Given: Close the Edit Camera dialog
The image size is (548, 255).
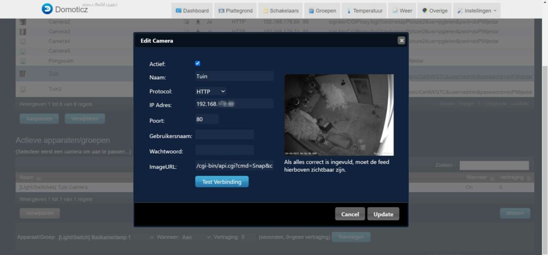Looking at the screenshot, I should [x=401, y=41].
